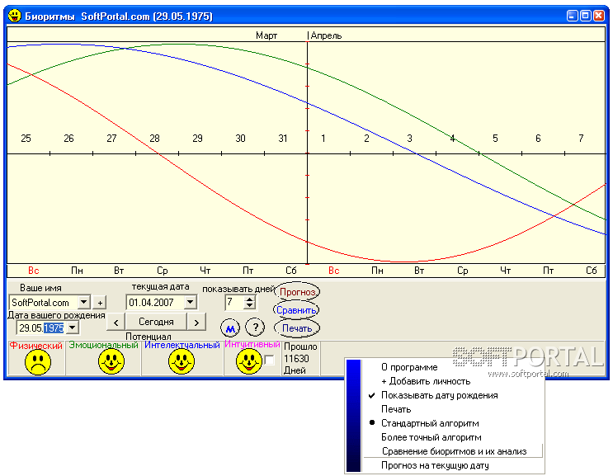
Task: Click the Интуитивный smiley face icon
Action: coord(249,361)
